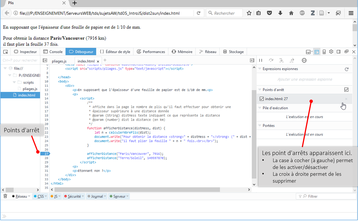Collapse the sources pane toggle icon
The image size is (358, 221).
coord(45,60)
